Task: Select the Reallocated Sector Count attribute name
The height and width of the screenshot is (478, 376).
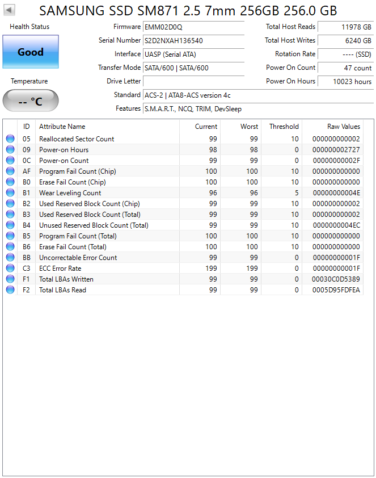Action: pyautogui.click(x=77, y=139)
